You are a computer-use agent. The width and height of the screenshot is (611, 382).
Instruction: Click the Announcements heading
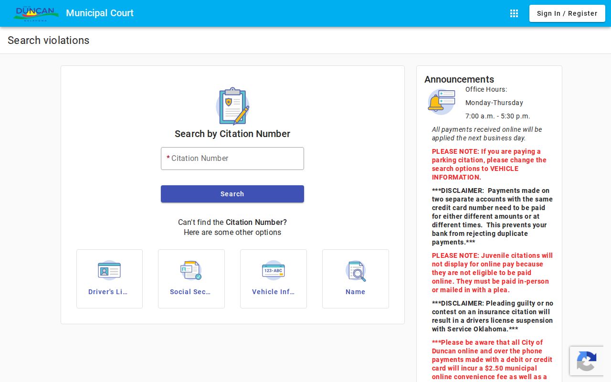click(459, 79)
